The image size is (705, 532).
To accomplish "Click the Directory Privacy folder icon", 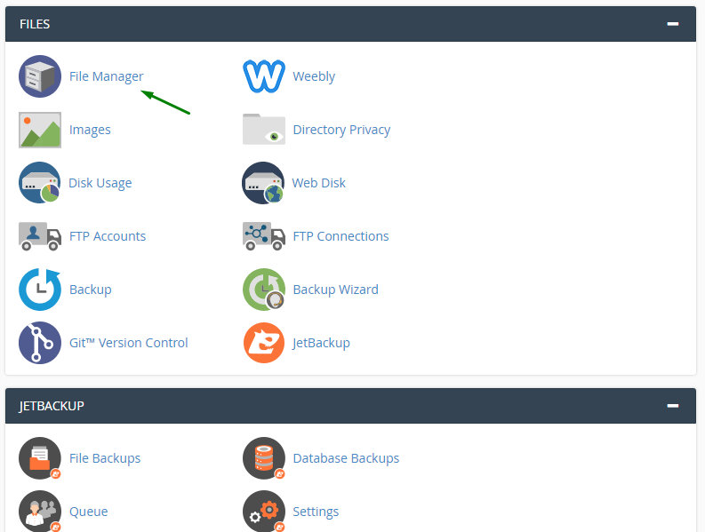I will [264, 130].
